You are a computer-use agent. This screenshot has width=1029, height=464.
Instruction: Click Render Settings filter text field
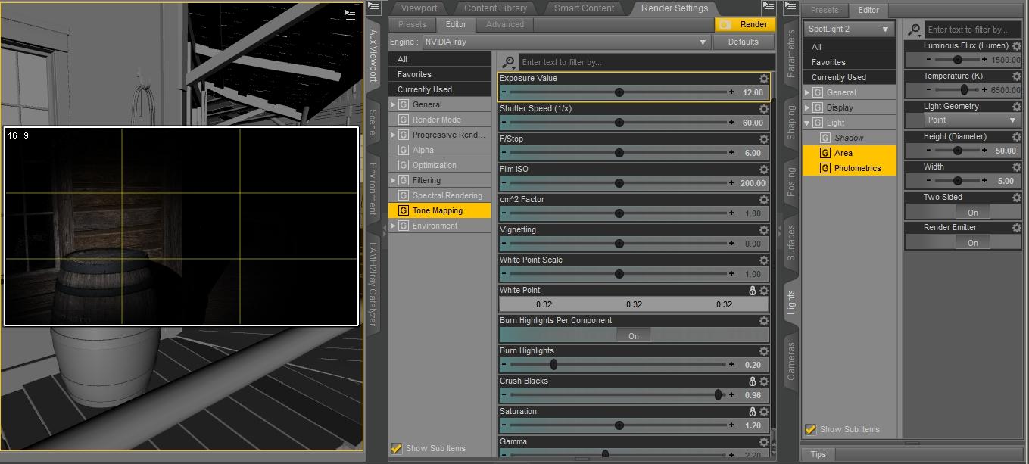coord(646,62)
